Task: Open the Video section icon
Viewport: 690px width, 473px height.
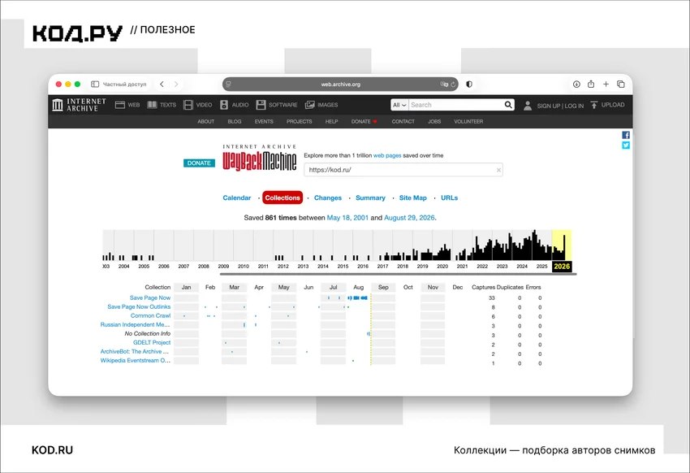Action: [188, 105]
